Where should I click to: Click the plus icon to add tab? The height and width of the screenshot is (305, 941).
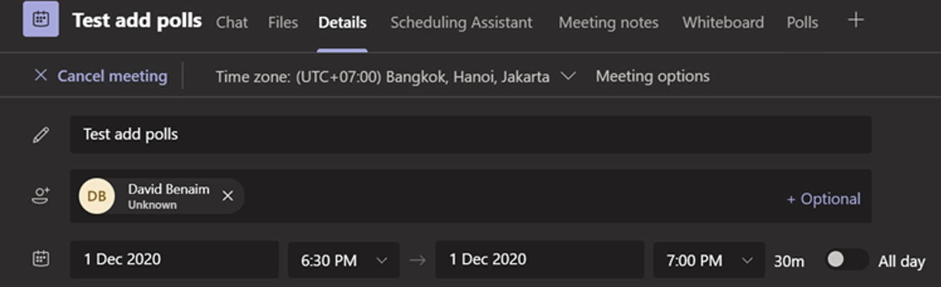[x=856, y=20]
